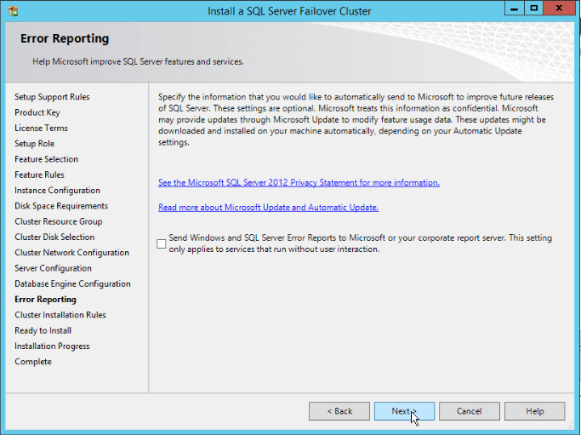Image resolution: width=581 pixels, height=435 pixels.
Task: Select Setup Support Rules step in sidebar
Action: click(52, 97)
